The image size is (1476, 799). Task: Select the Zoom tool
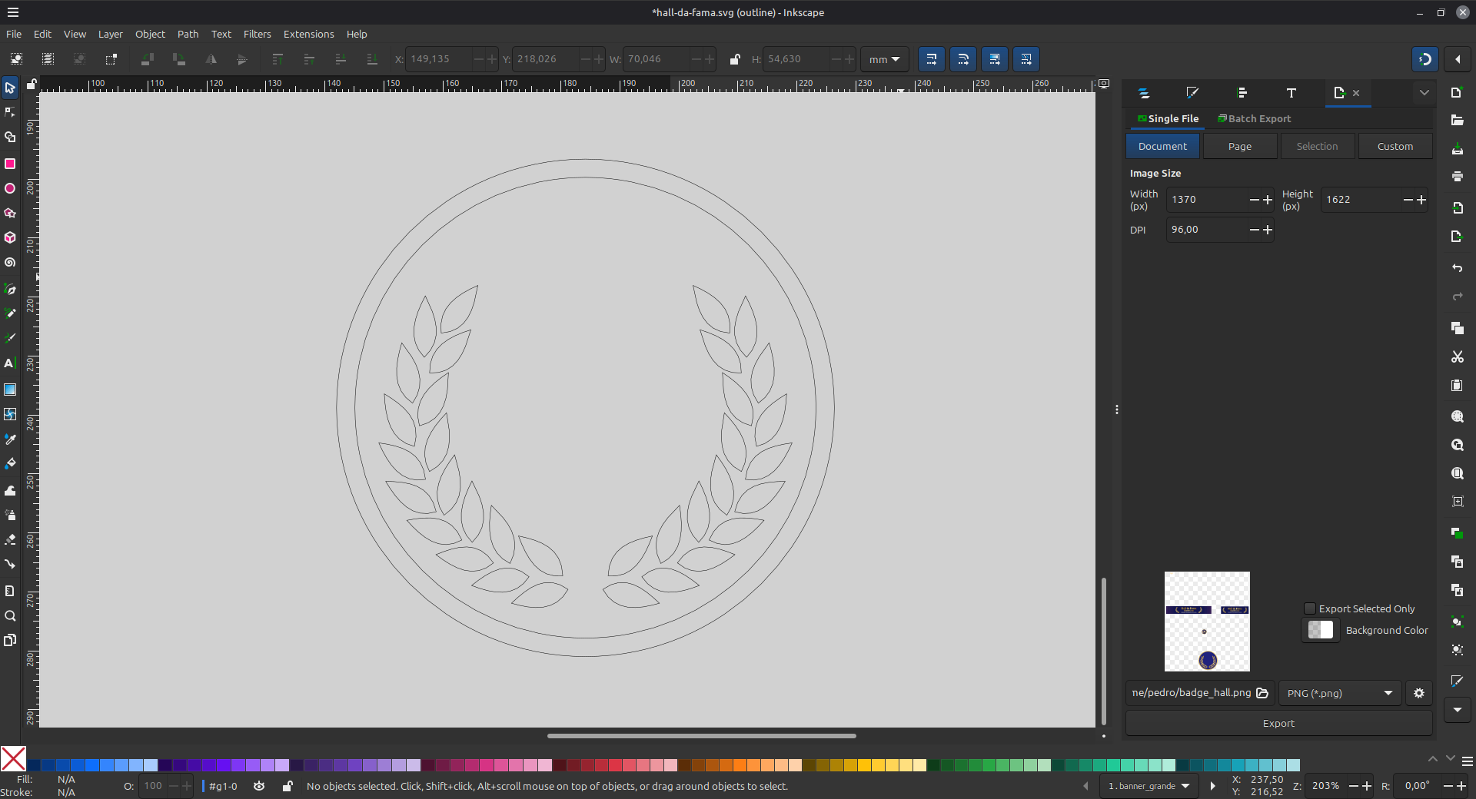pyautogui.click(x=10, y=615)
